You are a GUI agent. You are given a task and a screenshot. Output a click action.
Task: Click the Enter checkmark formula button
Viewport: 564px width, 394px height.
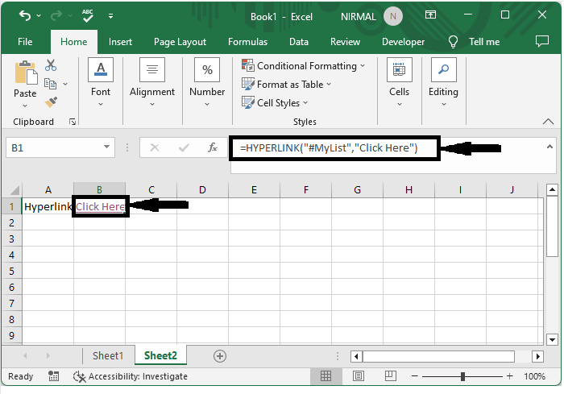184,147
